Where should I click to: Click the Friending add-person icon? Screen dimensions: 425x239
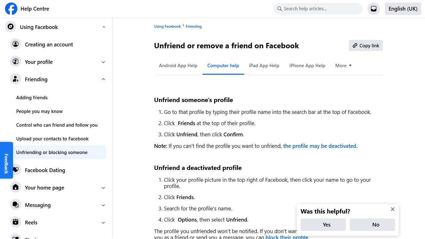(x=16, y=79)
